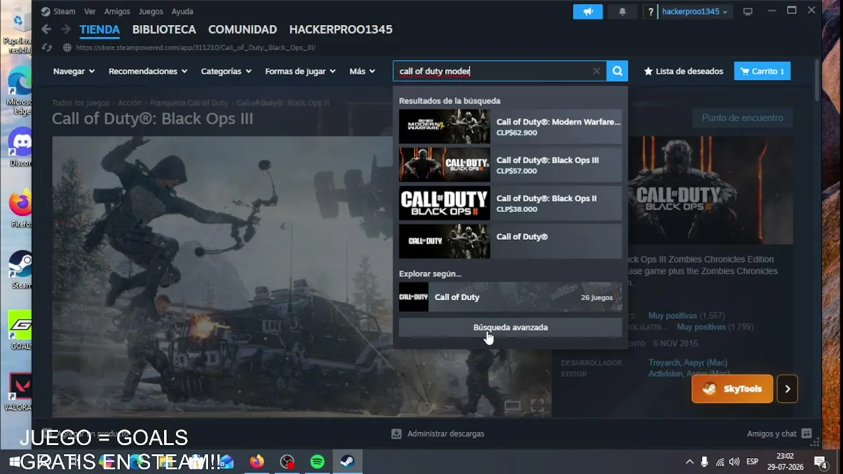Open network settings from the tray icon

coord(720,461)
